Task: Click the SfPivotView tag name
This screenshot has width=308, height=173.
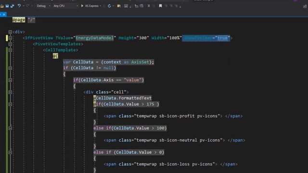Action: tap(39, 38)
